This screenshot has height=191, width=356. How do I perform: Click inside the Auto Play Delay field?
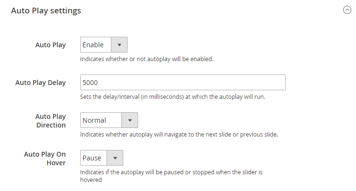(183, 82)
